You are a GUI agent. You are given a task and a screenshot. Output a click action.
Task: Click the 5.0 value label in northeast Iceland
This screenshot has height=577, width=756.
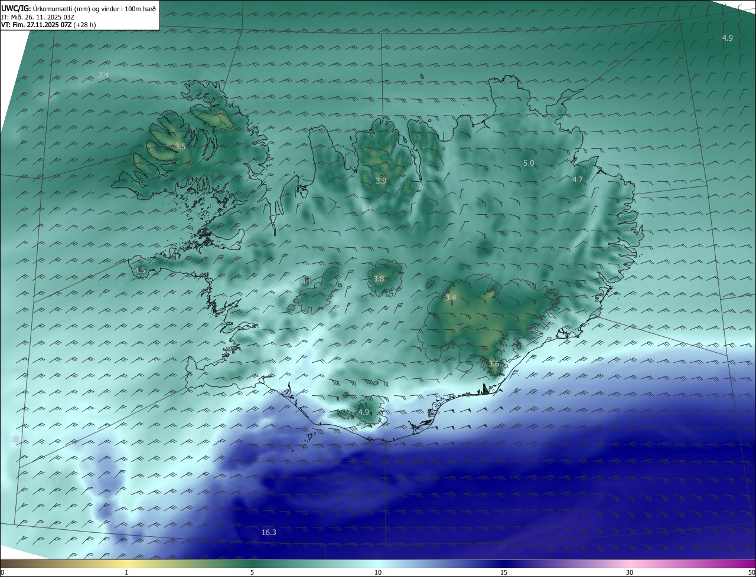[x=529, y=163]
